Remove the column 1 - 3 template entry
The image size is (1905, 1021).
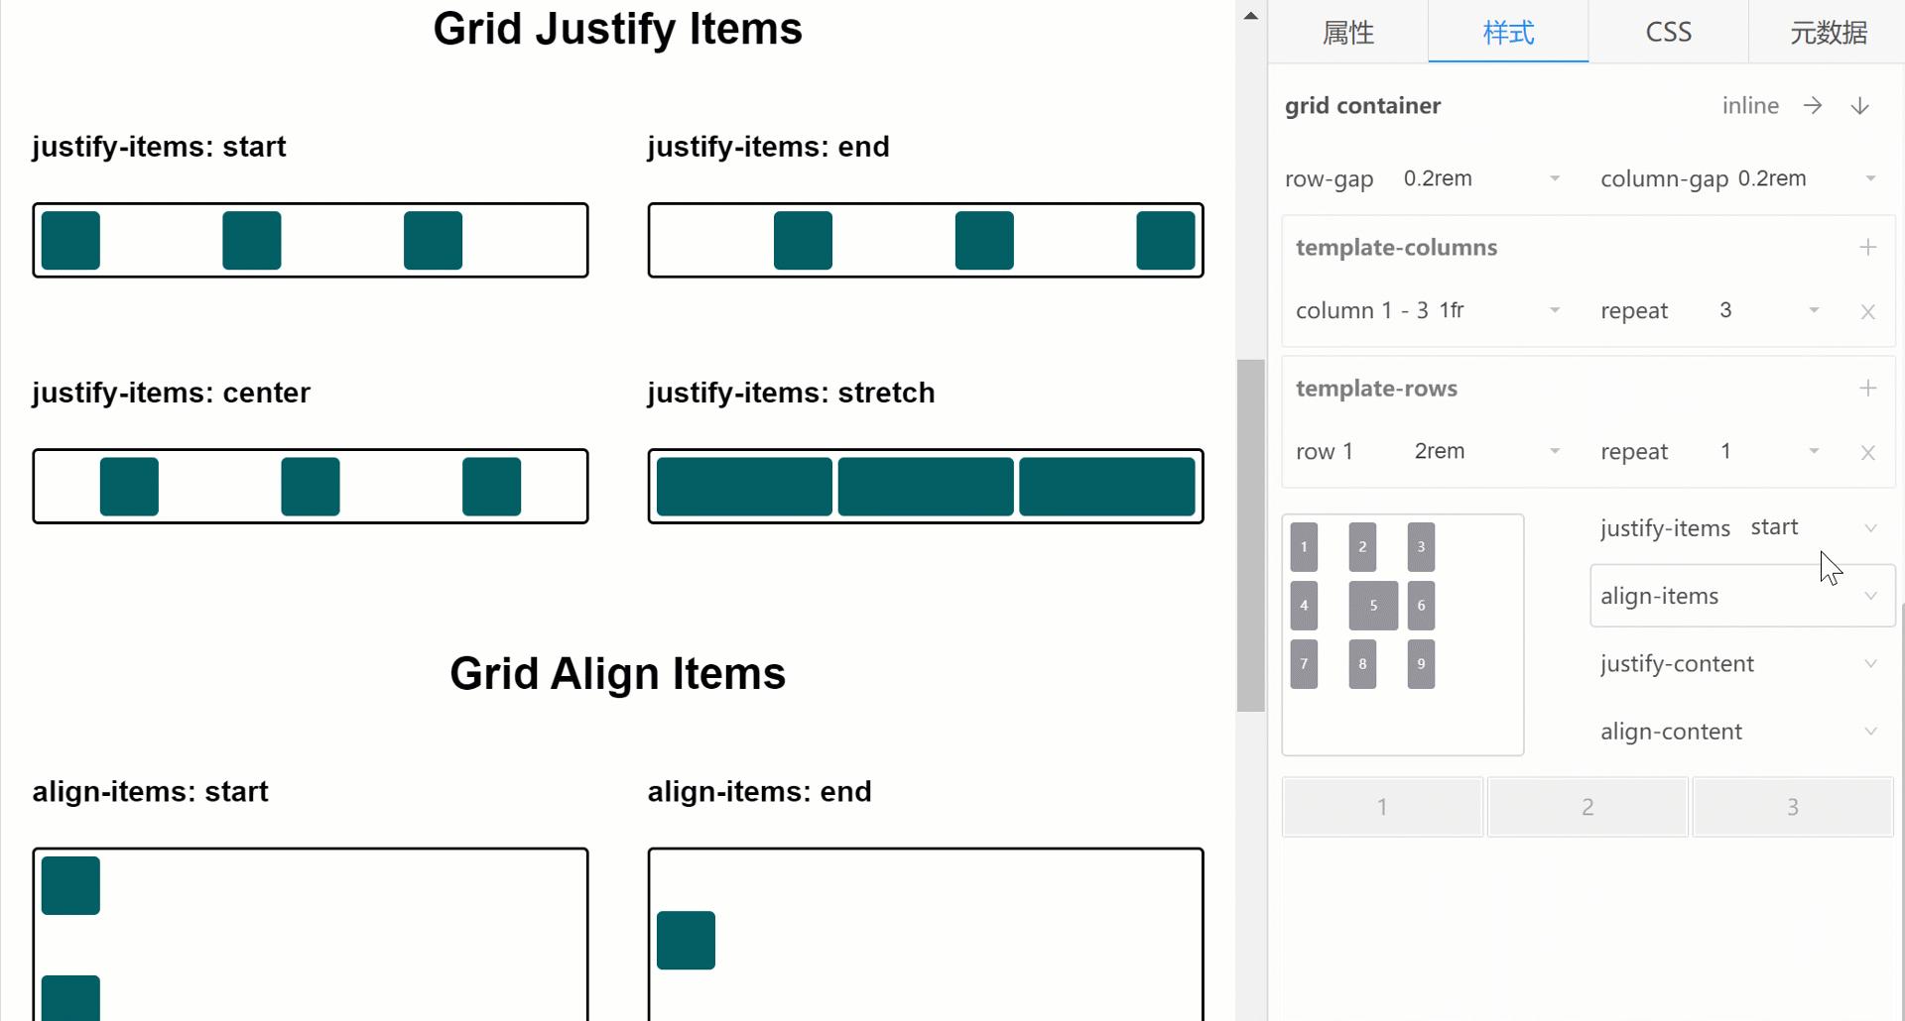coord(1867,311)
